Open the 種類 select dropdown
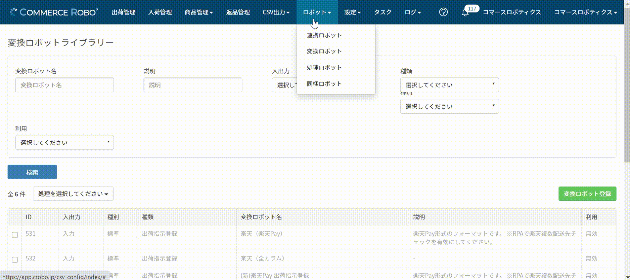Screen dimensions: 630x280 (x=449, y=85)
